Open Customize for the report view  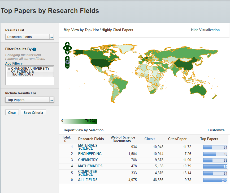[216, 130]
